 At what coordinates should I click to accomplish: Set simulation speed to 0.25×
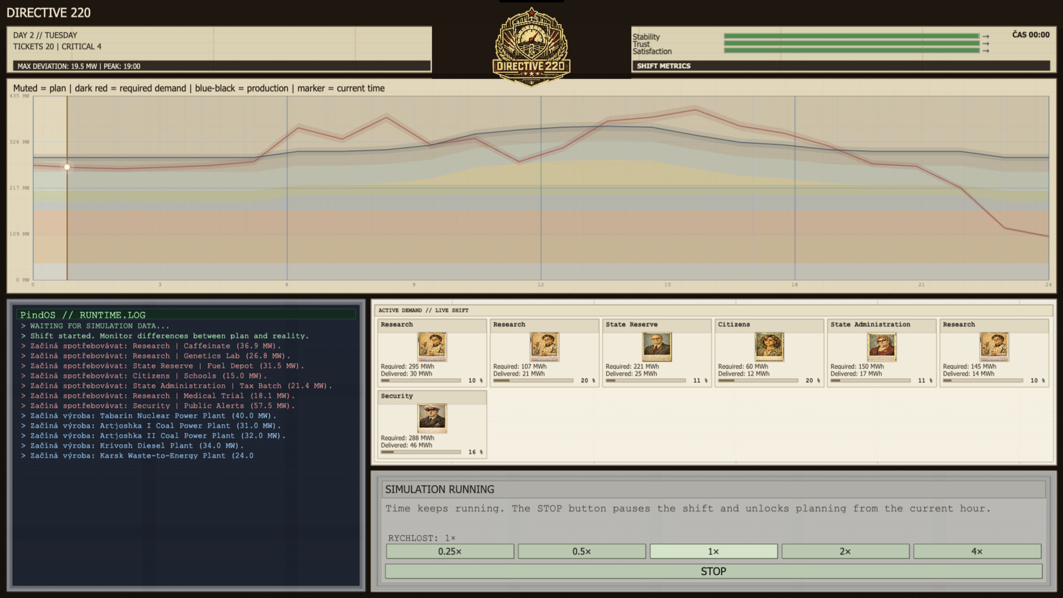pos(450,551)
